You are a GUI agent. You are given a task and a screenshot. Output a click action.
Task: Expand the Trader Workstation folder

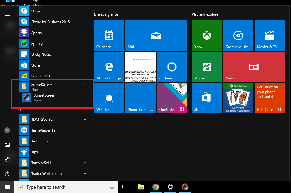click(85, 173)
